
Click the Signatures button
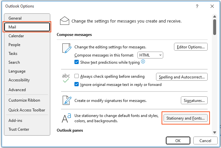click(194, 100)
